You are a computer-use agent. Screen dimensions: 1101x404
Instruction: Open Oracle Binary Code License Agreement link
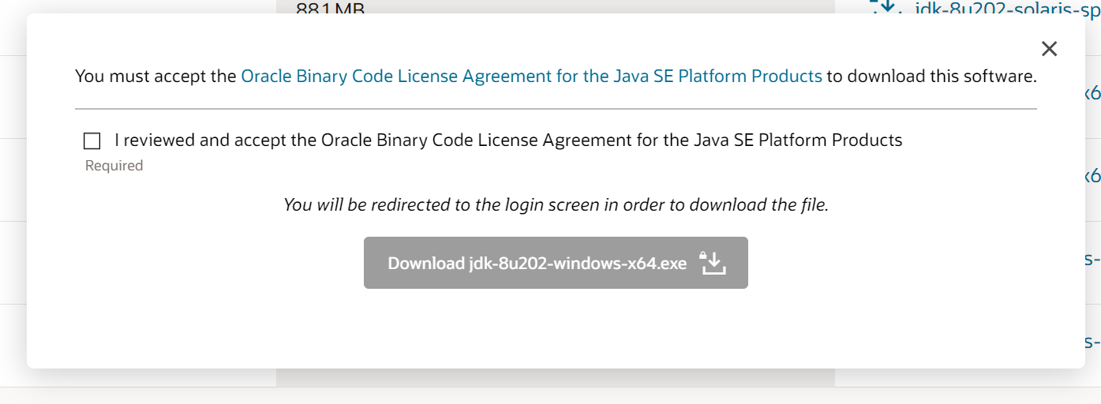tap(531, 77)
